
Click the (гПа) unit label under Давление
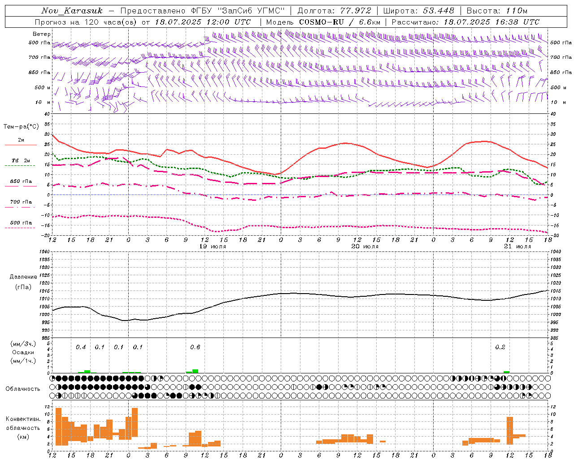click(23, 287)
